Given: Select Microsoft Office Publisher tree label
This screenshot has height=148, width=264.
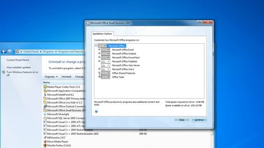Looking at the screenshot, I should (x=125, y=61).
